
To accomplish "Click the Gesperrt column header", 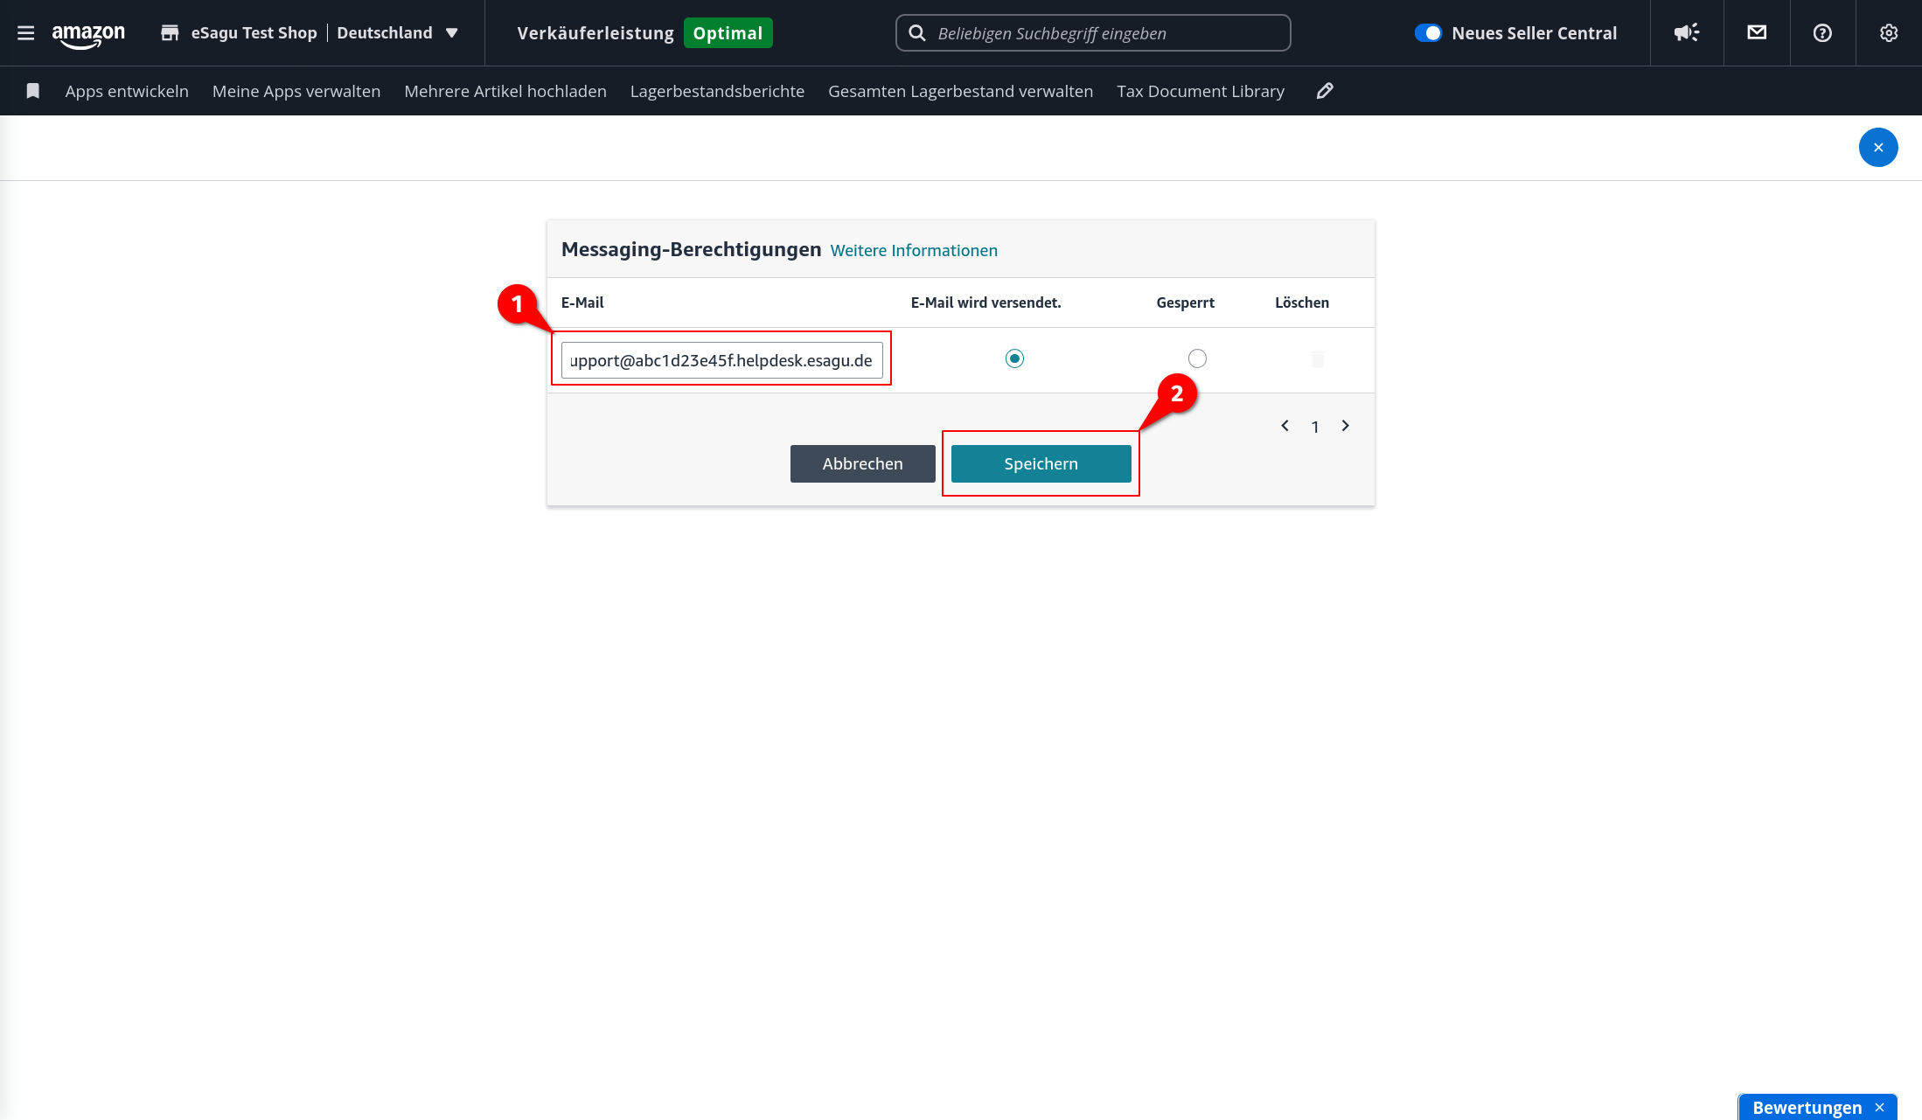I will point(1186,303).
